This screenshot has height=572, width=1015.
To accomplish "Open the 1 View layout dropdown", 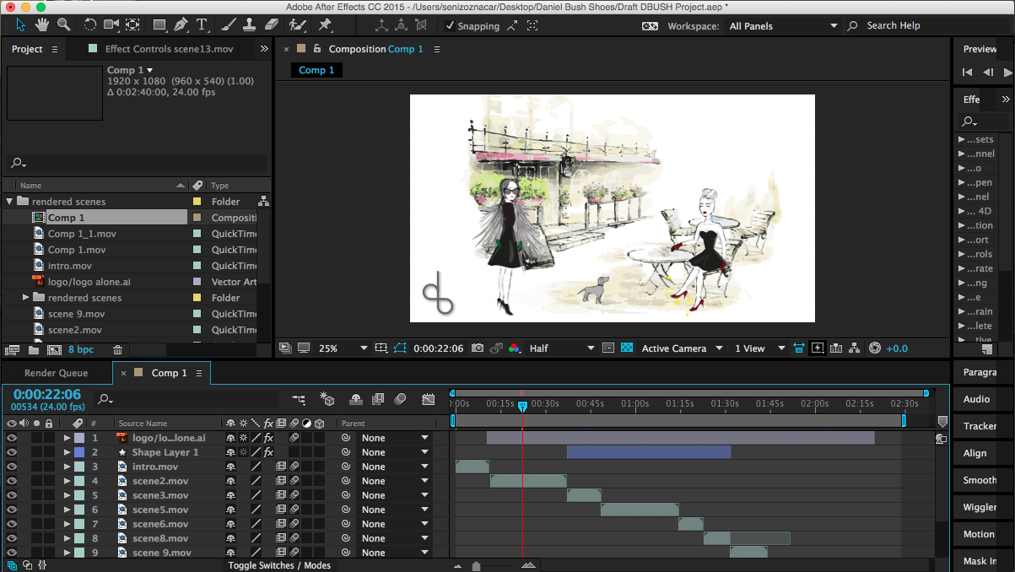I will (759, 348).
